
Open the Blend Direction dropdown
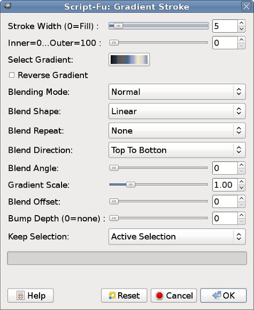177,150
